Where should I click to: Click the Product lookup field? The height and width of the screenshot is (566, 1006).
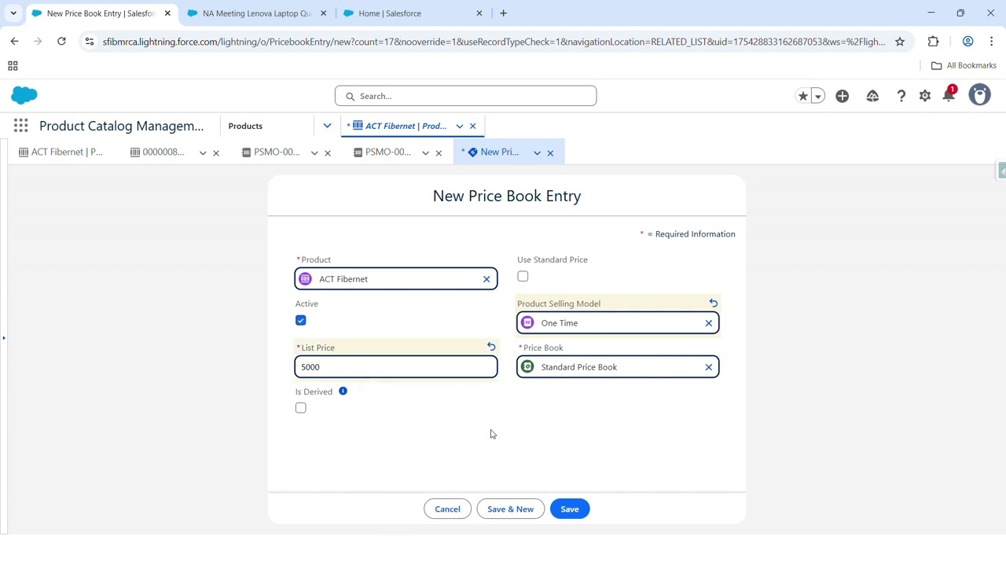[396, 279]
